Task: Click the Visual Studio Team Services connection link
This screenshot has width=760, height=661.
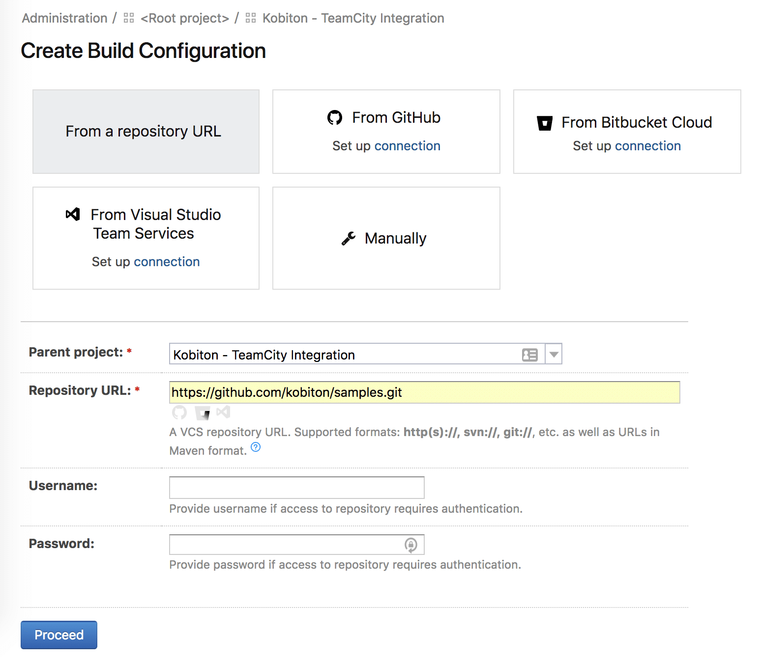Action: [167, 262]
